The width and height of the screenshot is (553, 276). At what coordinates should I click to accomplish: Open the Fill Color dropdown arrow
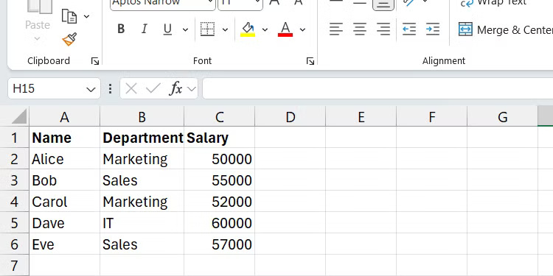click(x=265, y=29)
